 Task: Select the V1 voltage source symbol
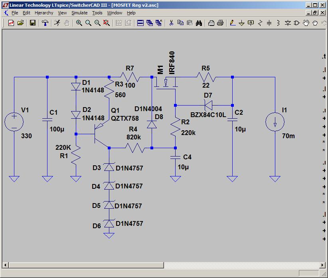[x=14, y=122]
